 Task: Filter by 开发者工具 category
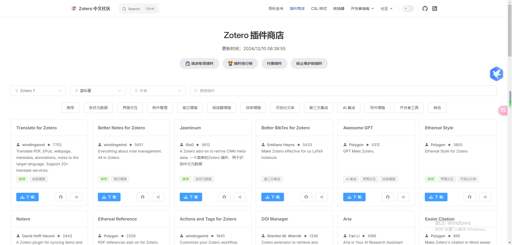[x=409, y=108]
